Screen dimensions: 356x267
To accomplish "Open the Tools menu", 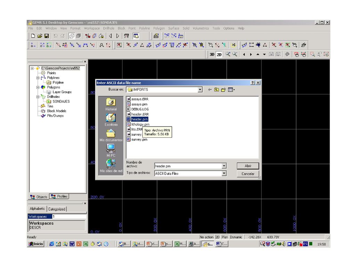I will click(216, 28).
